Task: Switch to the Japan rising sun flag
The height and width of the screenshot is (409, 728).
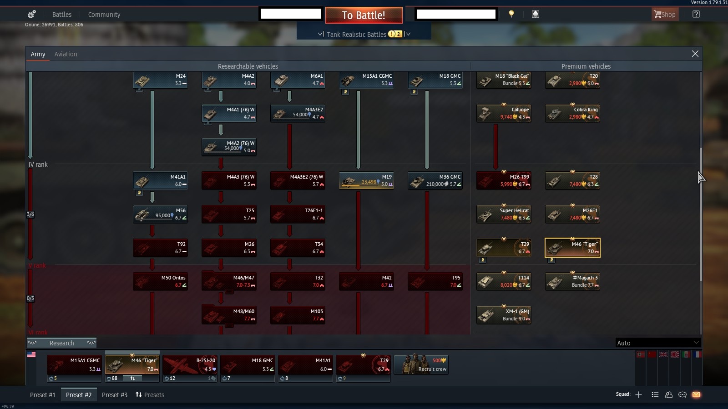Action: (675, 354)
